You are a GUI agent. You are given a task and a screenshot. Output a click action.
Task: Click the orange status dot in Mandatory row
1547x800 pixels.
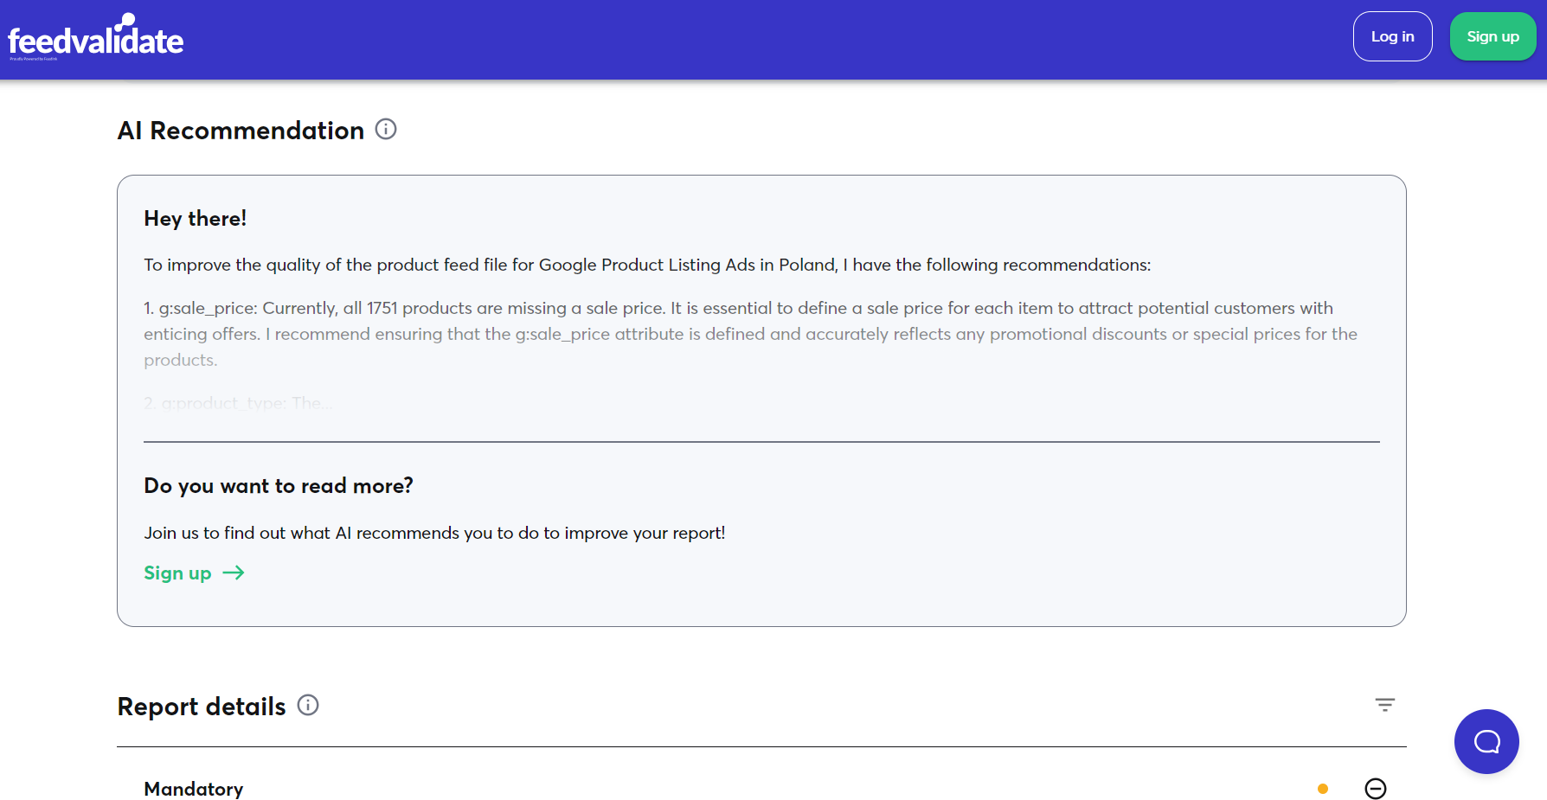point(1322,789)
